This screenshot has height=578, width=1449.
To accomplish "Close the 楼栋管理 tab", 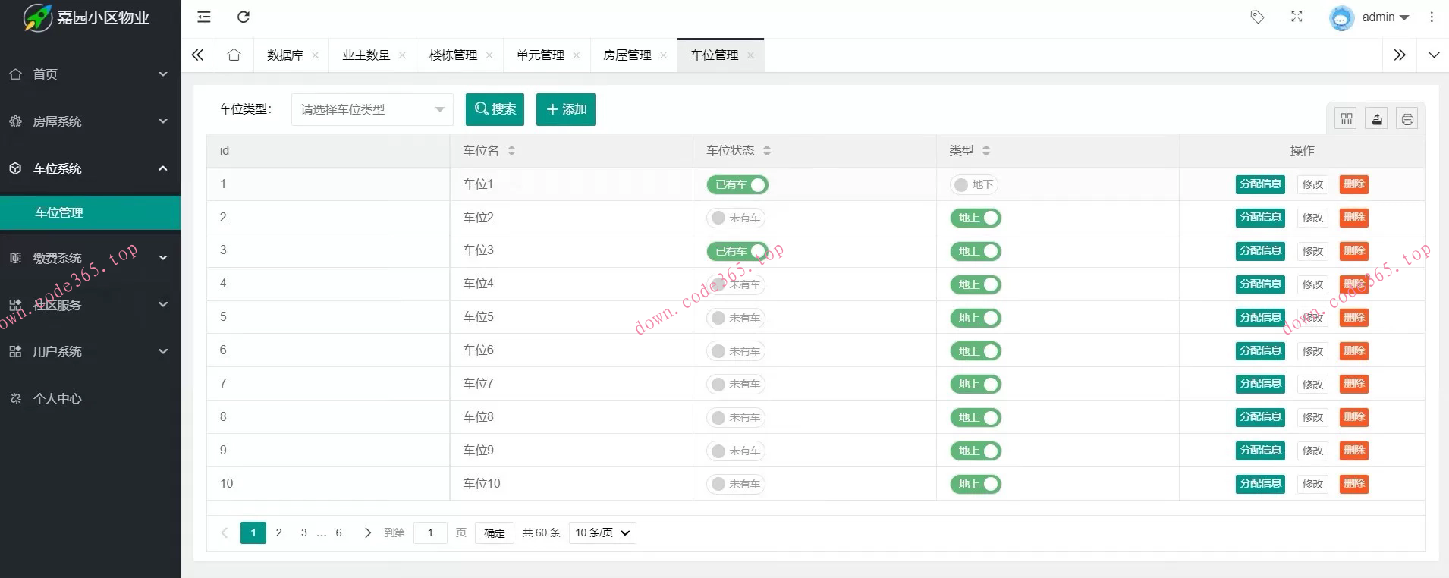I will pos(489,55).
